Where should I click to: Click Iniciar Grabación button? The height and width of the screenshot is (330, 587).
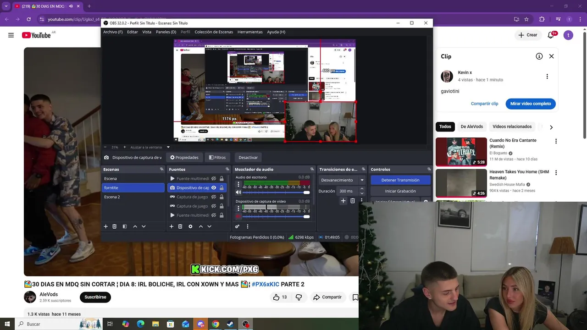pyautogui.click(x=400, y=191)
